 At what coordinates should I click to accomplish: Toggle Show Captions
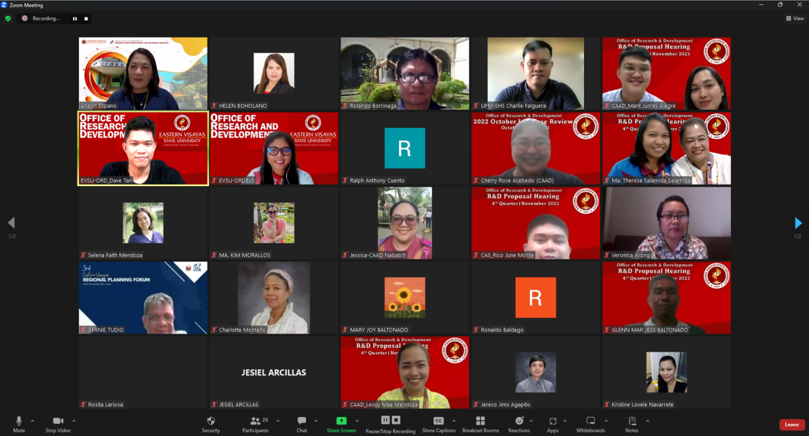[438, 421]
